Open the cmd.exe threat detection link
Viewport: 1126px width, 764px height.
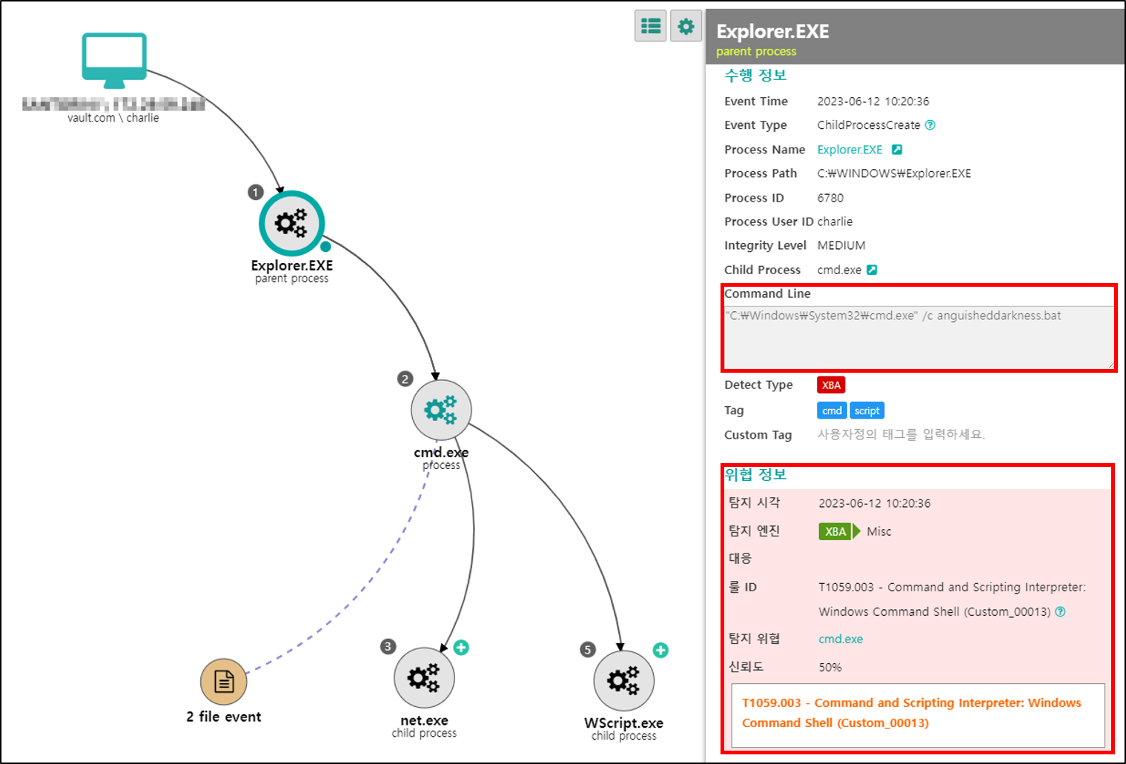841,639
